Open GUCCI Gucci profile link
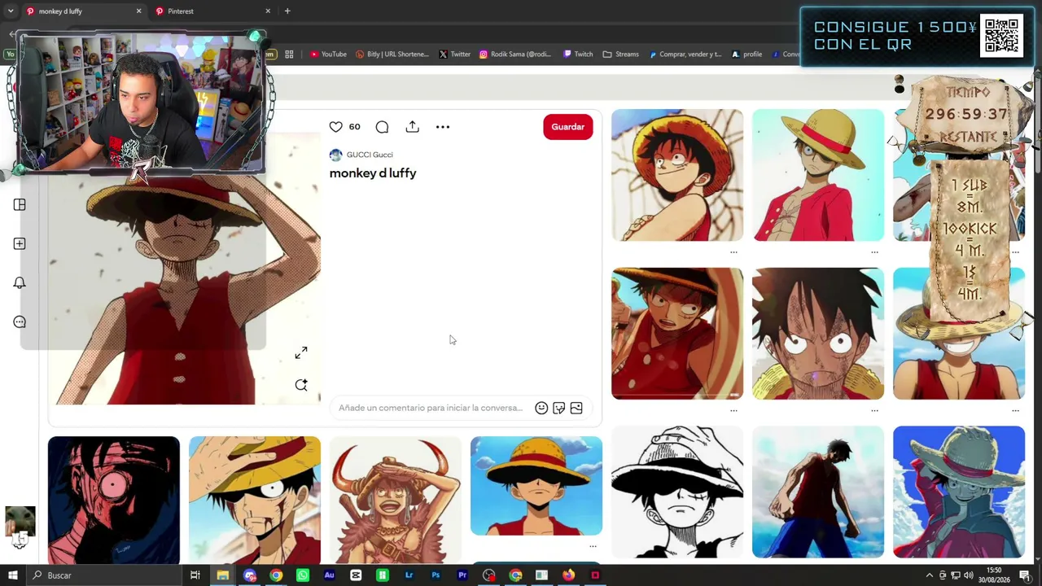This screenshot has height=586, width=1042. [x=370, y=155]
